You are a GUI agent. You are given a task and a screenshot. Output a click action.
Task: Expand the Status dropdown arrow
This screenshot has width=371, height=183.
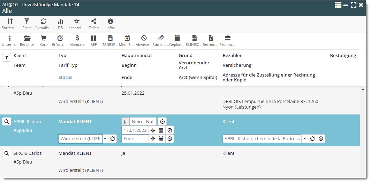[x=105, y=138]
